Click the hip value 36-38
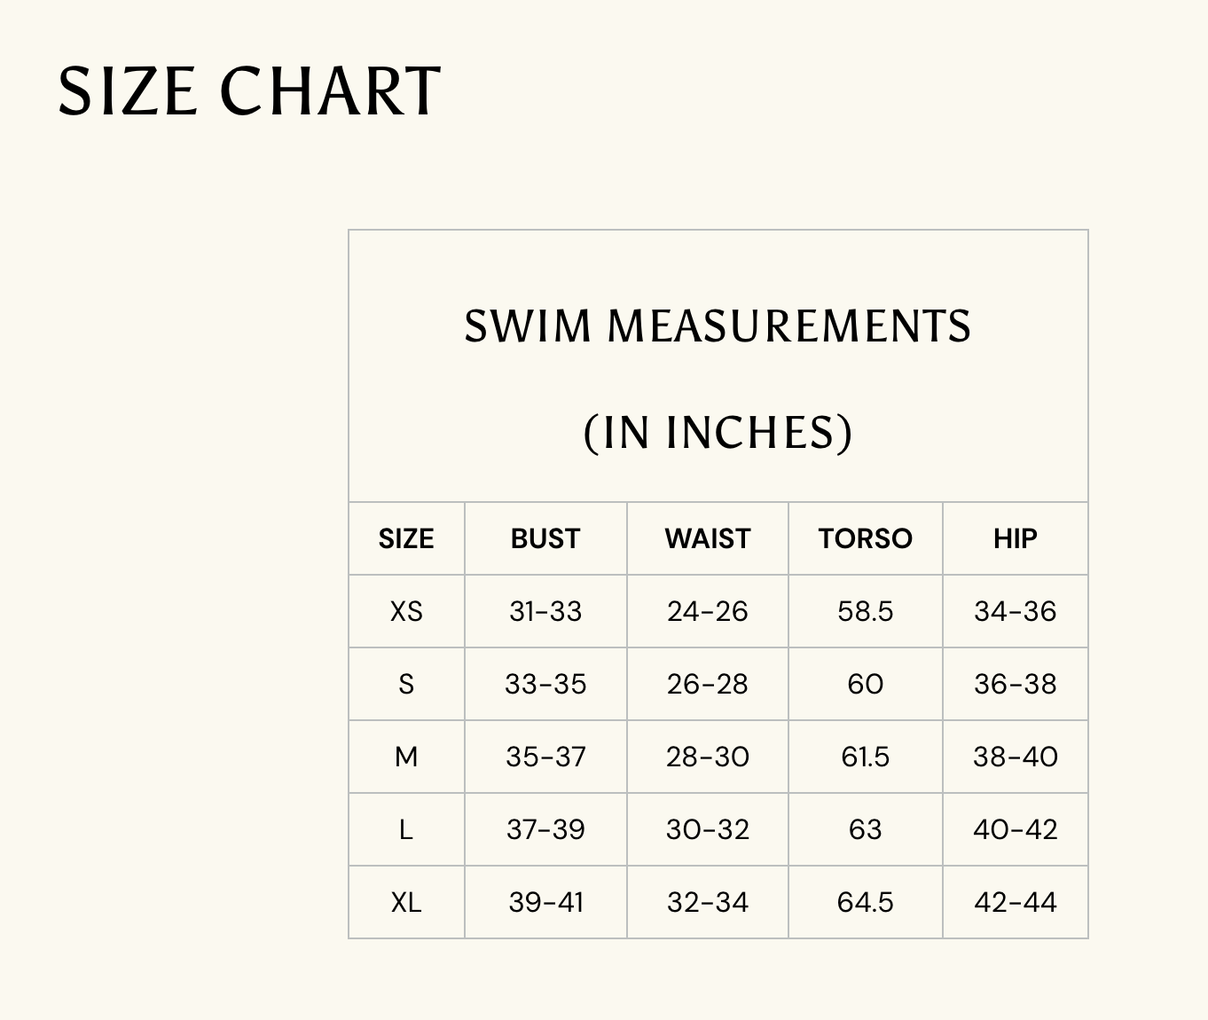Image resolution: width=1208 pixels, height=1020 pixels. (1015, 684)
